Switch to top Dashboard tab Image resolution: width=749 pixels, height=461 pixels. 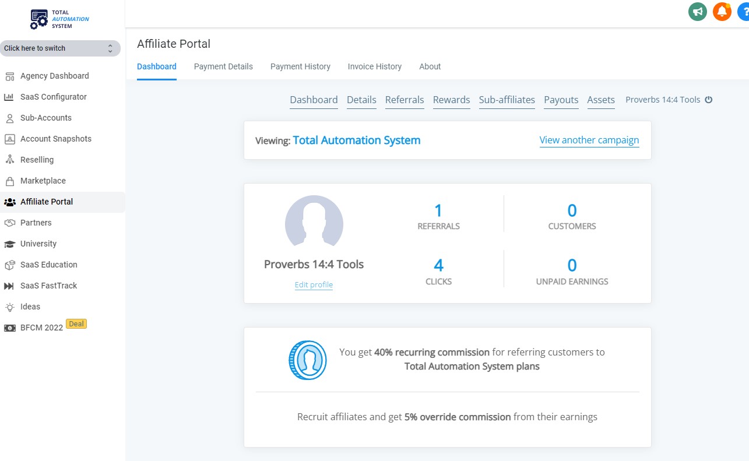(157, 66)
